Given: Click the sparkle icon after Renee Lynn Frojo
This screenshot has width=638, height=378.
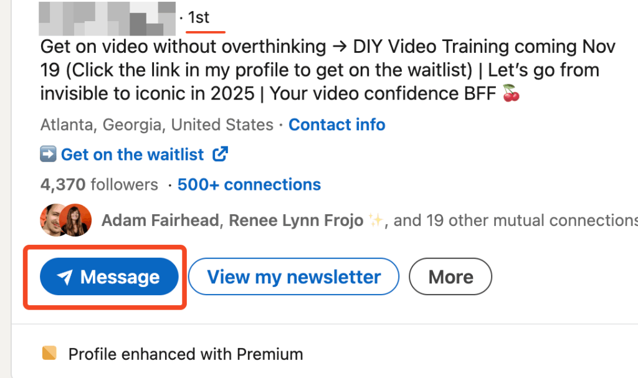Looking at the screenshot, I should pyautogui.click(x=378, y=220).
